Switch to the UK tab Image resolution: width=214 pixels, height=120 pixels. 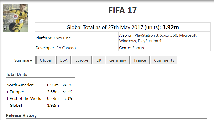99,60
